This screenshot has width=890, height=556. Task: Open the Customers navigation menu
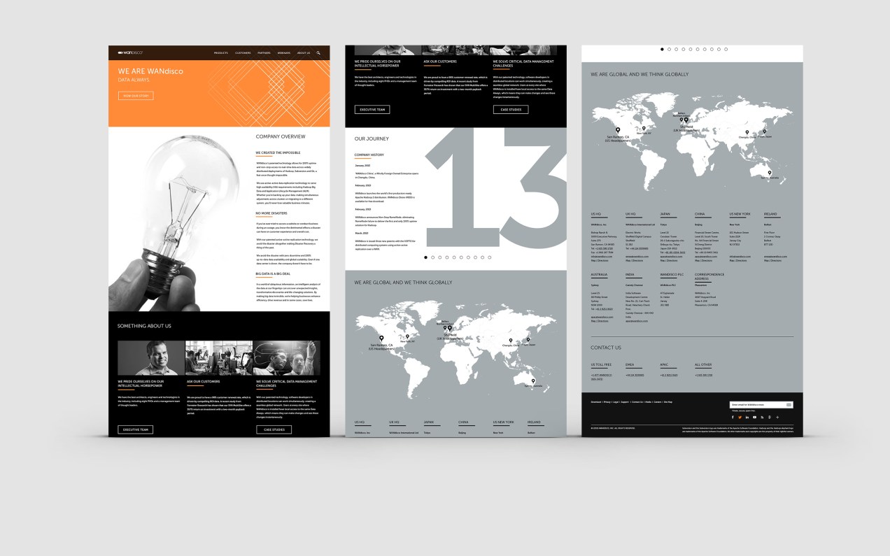tap(243, 53)
